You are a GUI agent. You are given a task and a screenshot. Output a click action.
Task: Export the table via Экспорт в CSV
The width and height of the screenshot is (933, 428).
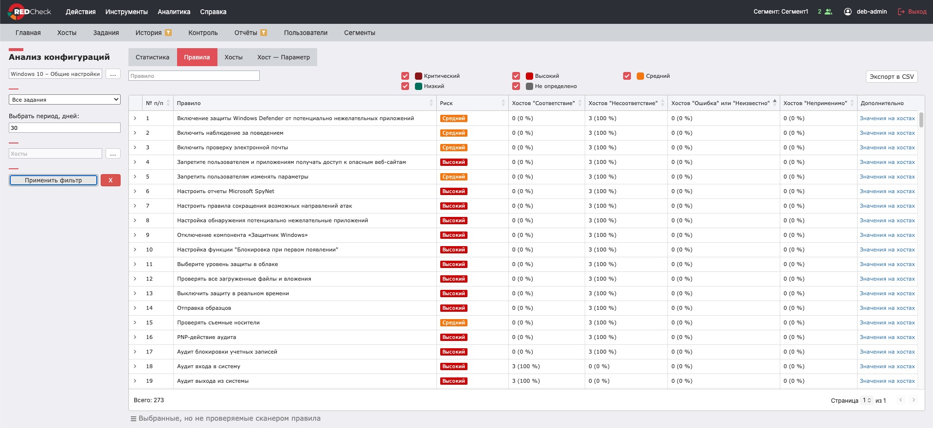click(x=892, y=77)
